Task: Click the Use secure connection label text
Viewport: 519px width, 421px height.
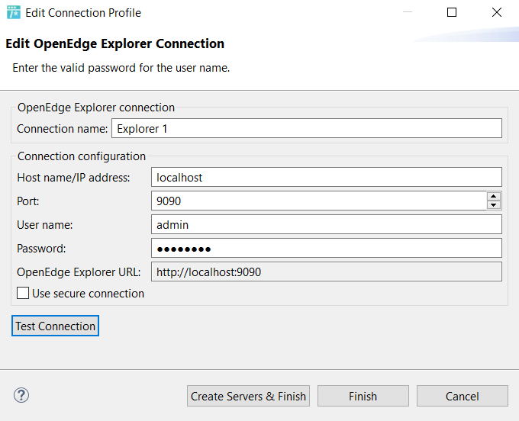Action: pos(88,294)
